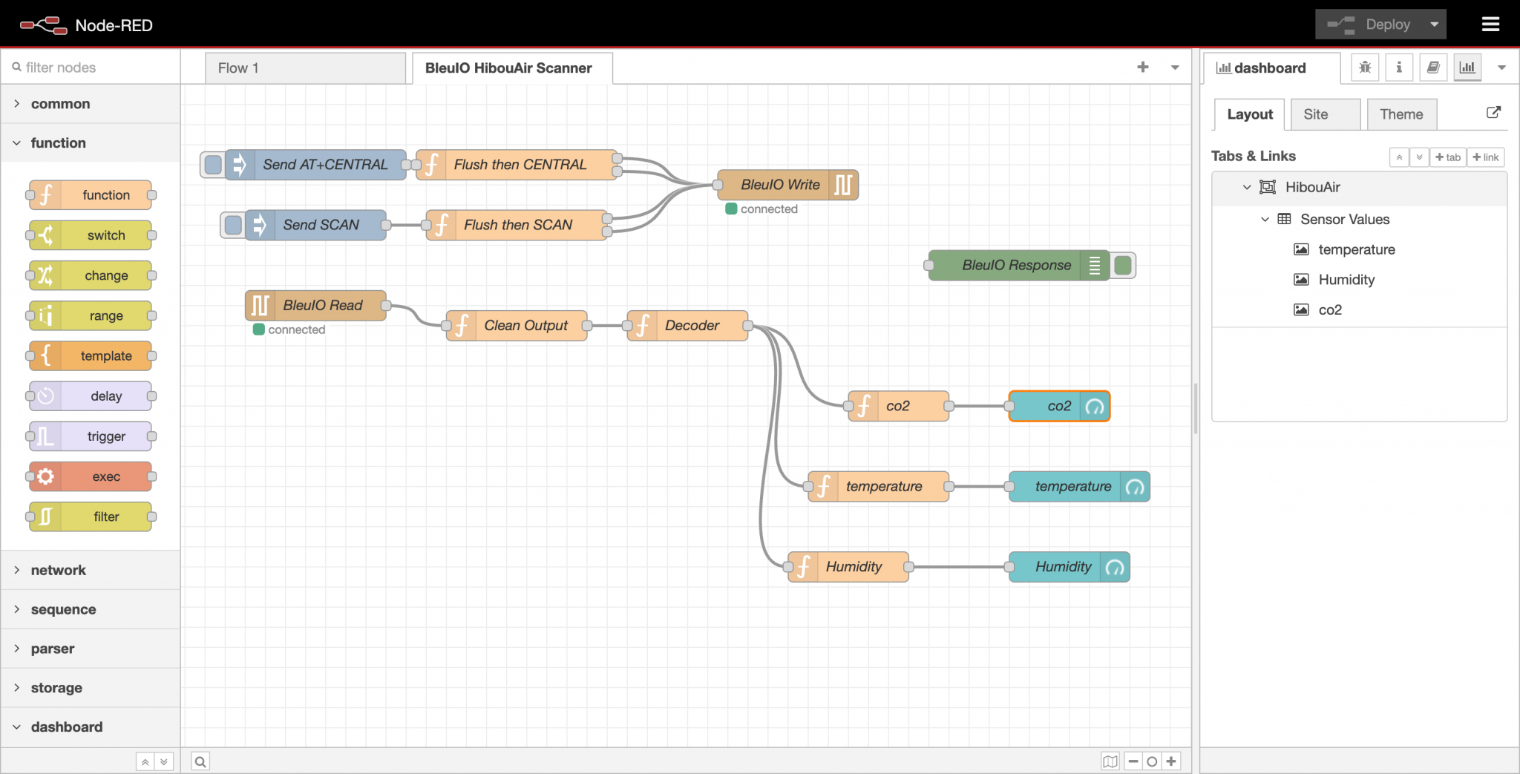Click the zoom out control in the workspace

click(x=1133, y=761)
